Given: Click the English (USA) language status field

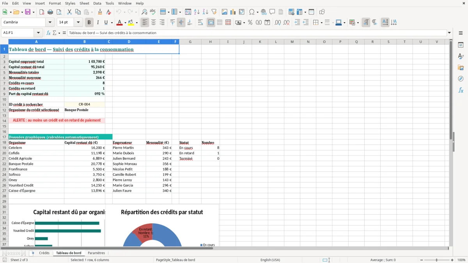Looking at the screenshot, I should tap(270, 260).
